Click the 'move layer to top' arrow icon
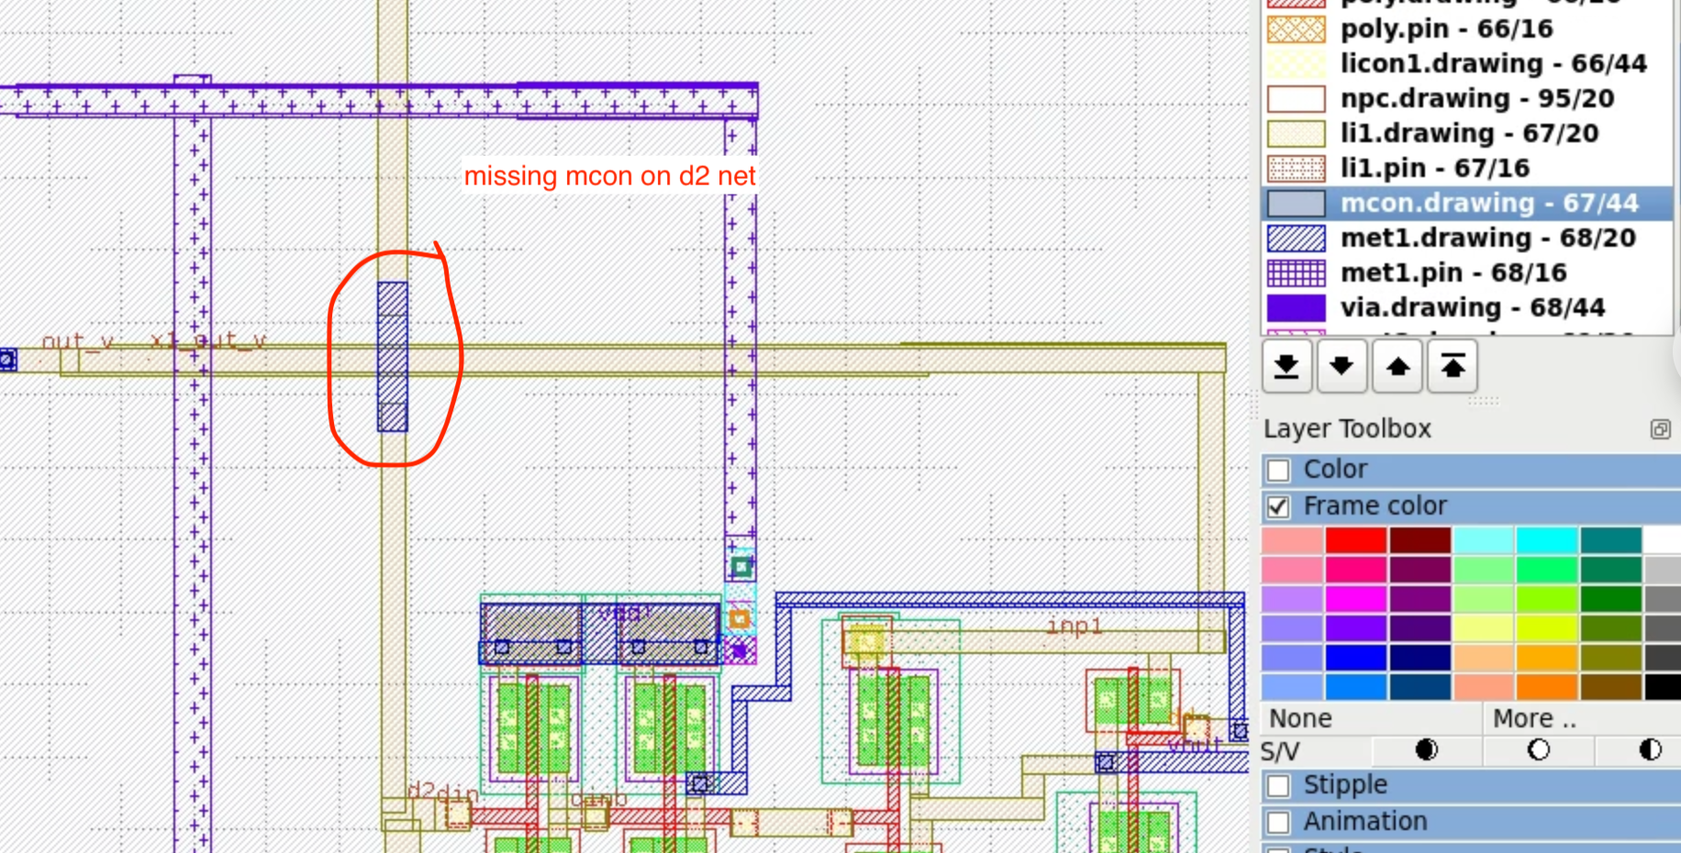Image resolution: width=1681 pixels, height=853 pixels. (1452, 366)
